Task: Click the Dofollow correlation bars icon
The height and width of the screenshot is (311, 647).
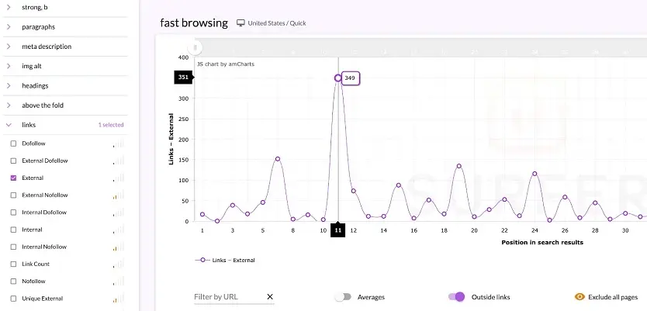Action: pos(119,143)
